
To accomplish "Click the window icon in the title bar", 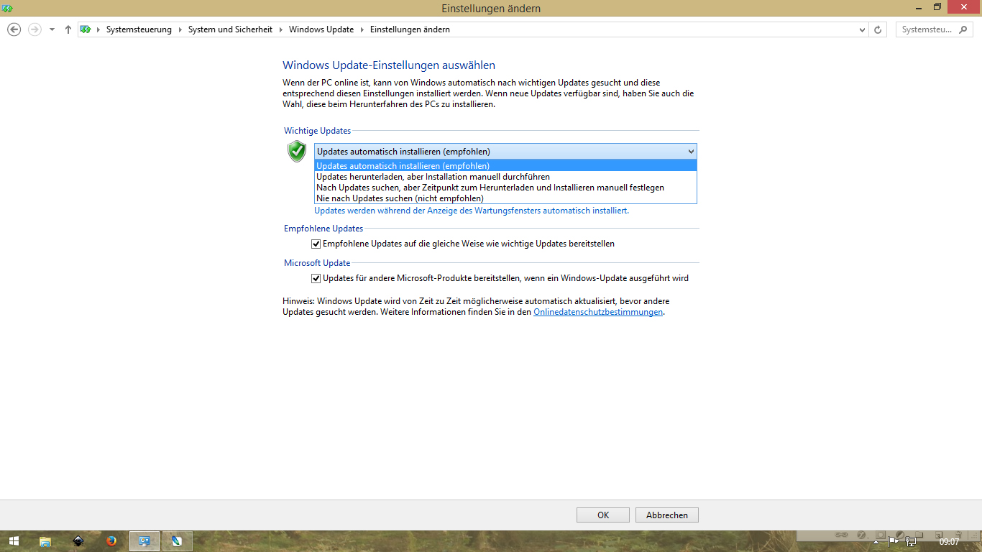I will coord(7,8).
